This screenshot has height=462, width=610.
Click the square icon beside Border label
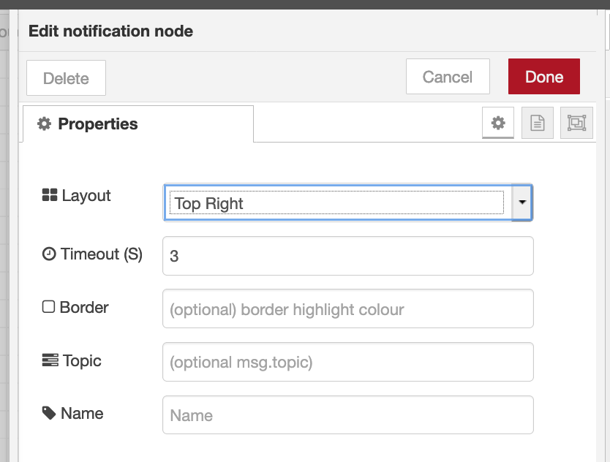49,307
